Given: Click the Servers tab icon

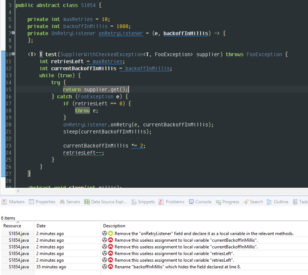Looking at the screenshot, I should pyautogui.click(x=62, y=202).
